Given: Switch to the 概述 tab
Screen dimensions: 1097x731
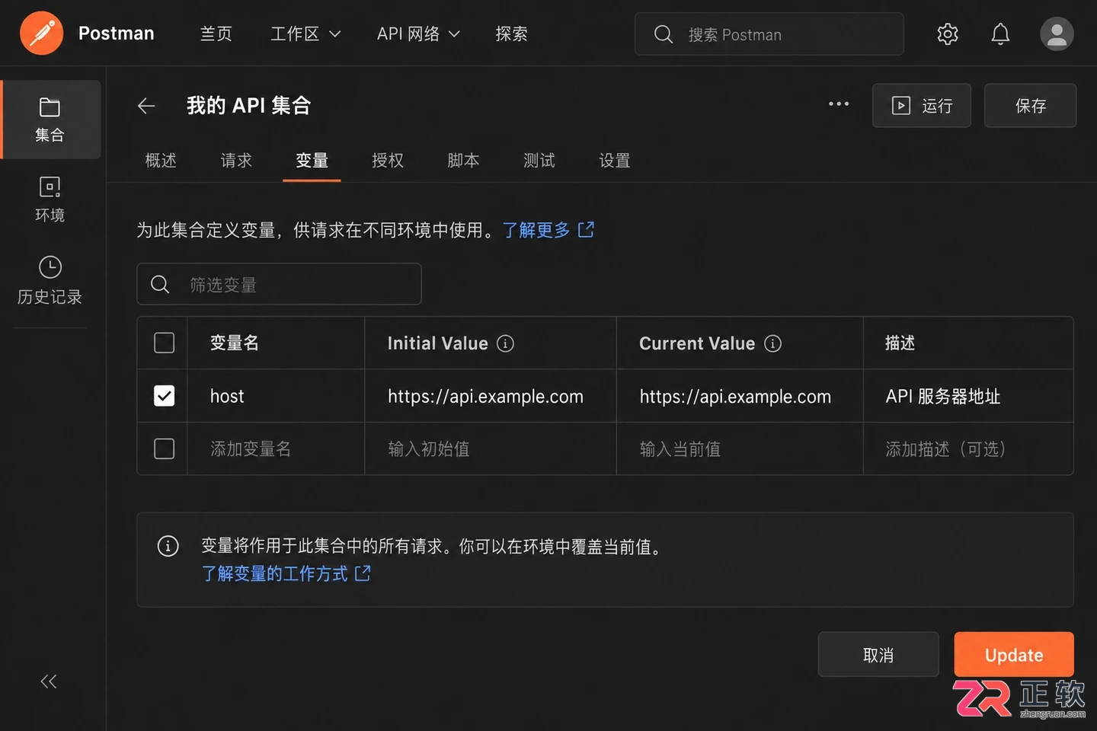Looking at the screenshot, I should point(161,161).
